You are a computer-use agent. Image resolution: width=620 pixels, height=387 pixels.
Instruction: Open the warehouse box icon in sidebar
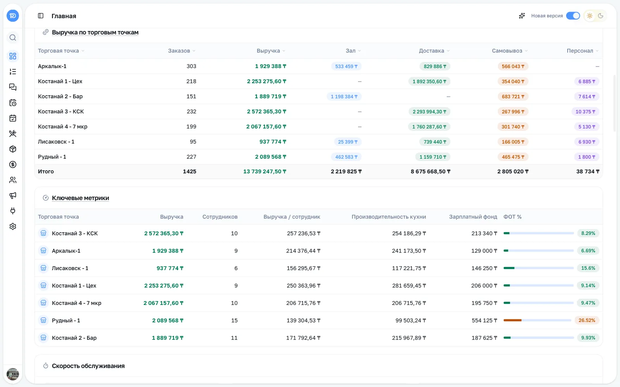pyautogui.click(x=13, y=149)
